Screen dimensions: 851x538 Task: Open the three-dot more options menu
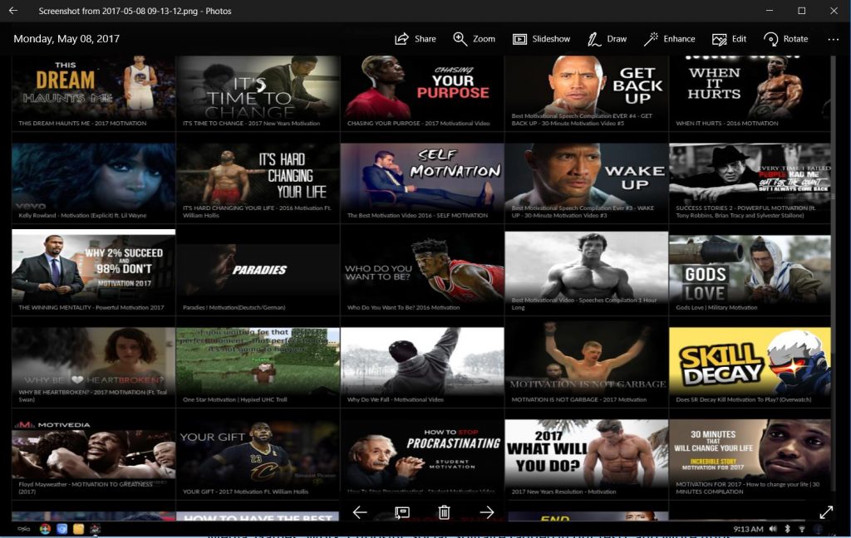pyautogui.click(x=833, y=39)
